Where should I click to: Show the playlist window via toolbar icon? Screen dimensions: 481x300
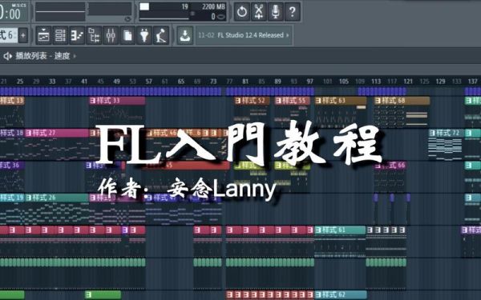tap(43, 35)
